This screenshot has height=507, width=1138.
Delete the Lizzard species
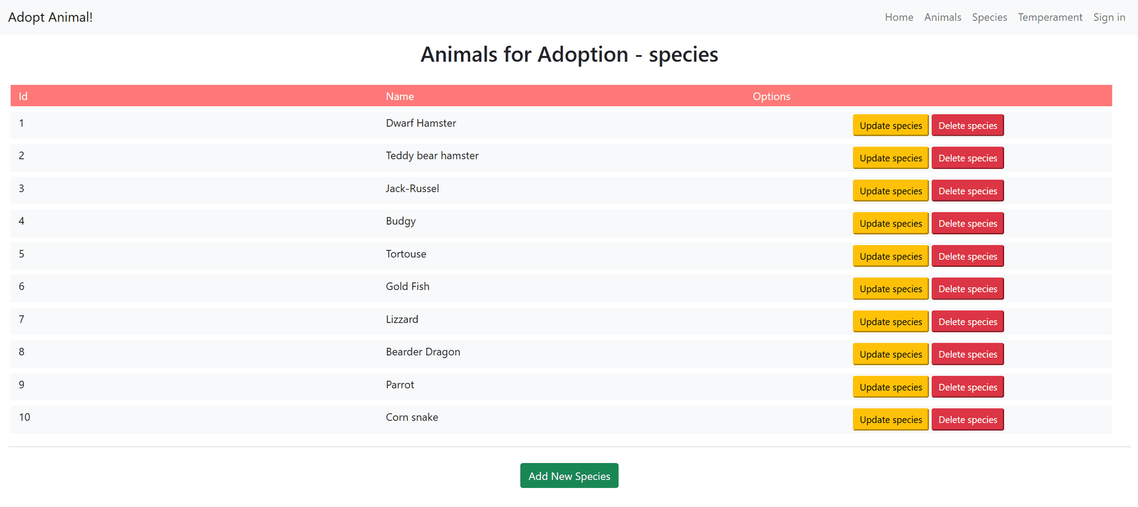tap(967, 322)
